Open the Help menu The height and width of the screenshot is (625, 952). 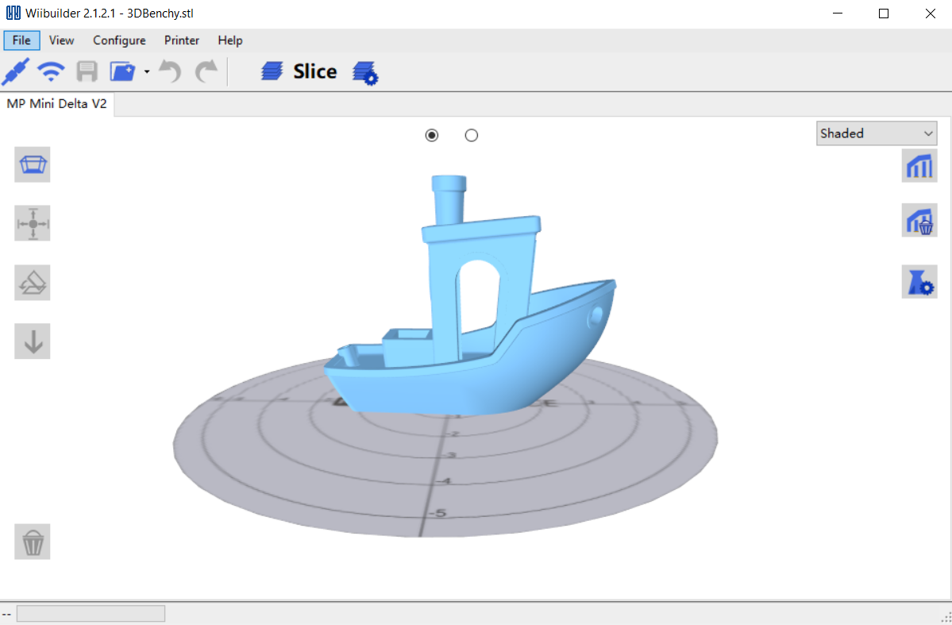[230, 40]
